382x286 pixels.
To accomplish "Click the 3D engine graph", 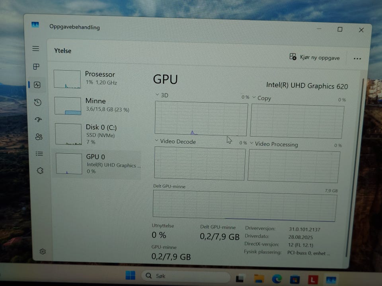I will [x=201, y=118].
